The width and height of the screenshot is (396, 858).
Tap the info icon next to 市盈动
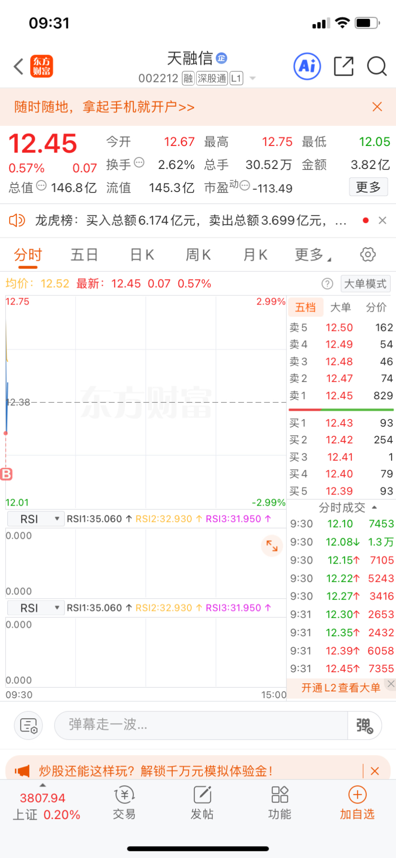(x=244, y=185)
